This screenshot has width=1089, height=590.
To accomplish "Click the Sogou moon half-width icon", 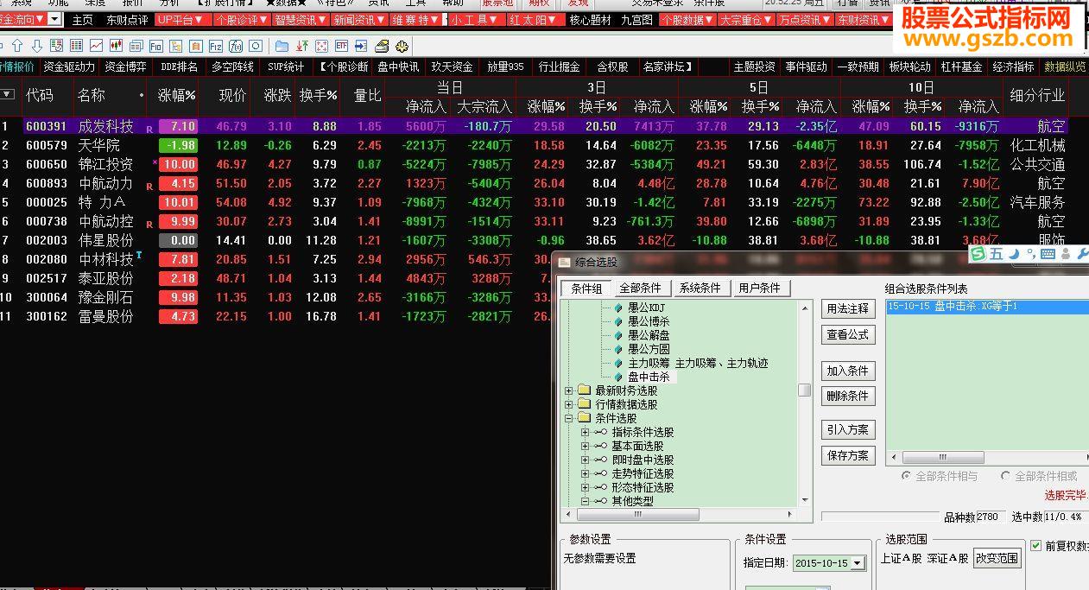I will tap(1014, 253).
